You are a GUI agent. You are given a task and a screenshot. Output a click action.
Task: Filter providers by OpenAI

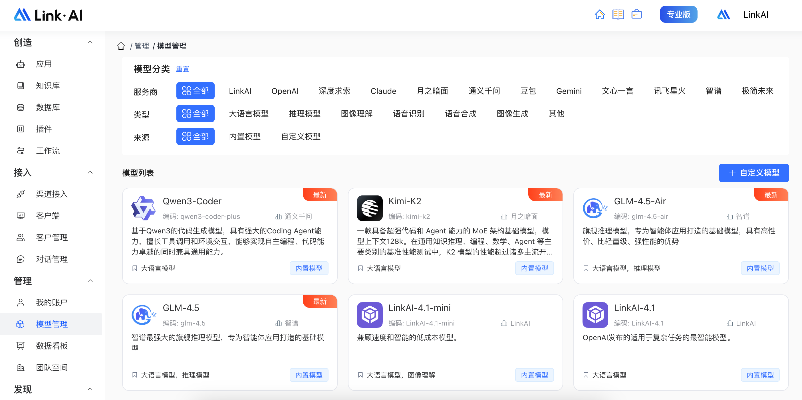[x=285, y=91]
